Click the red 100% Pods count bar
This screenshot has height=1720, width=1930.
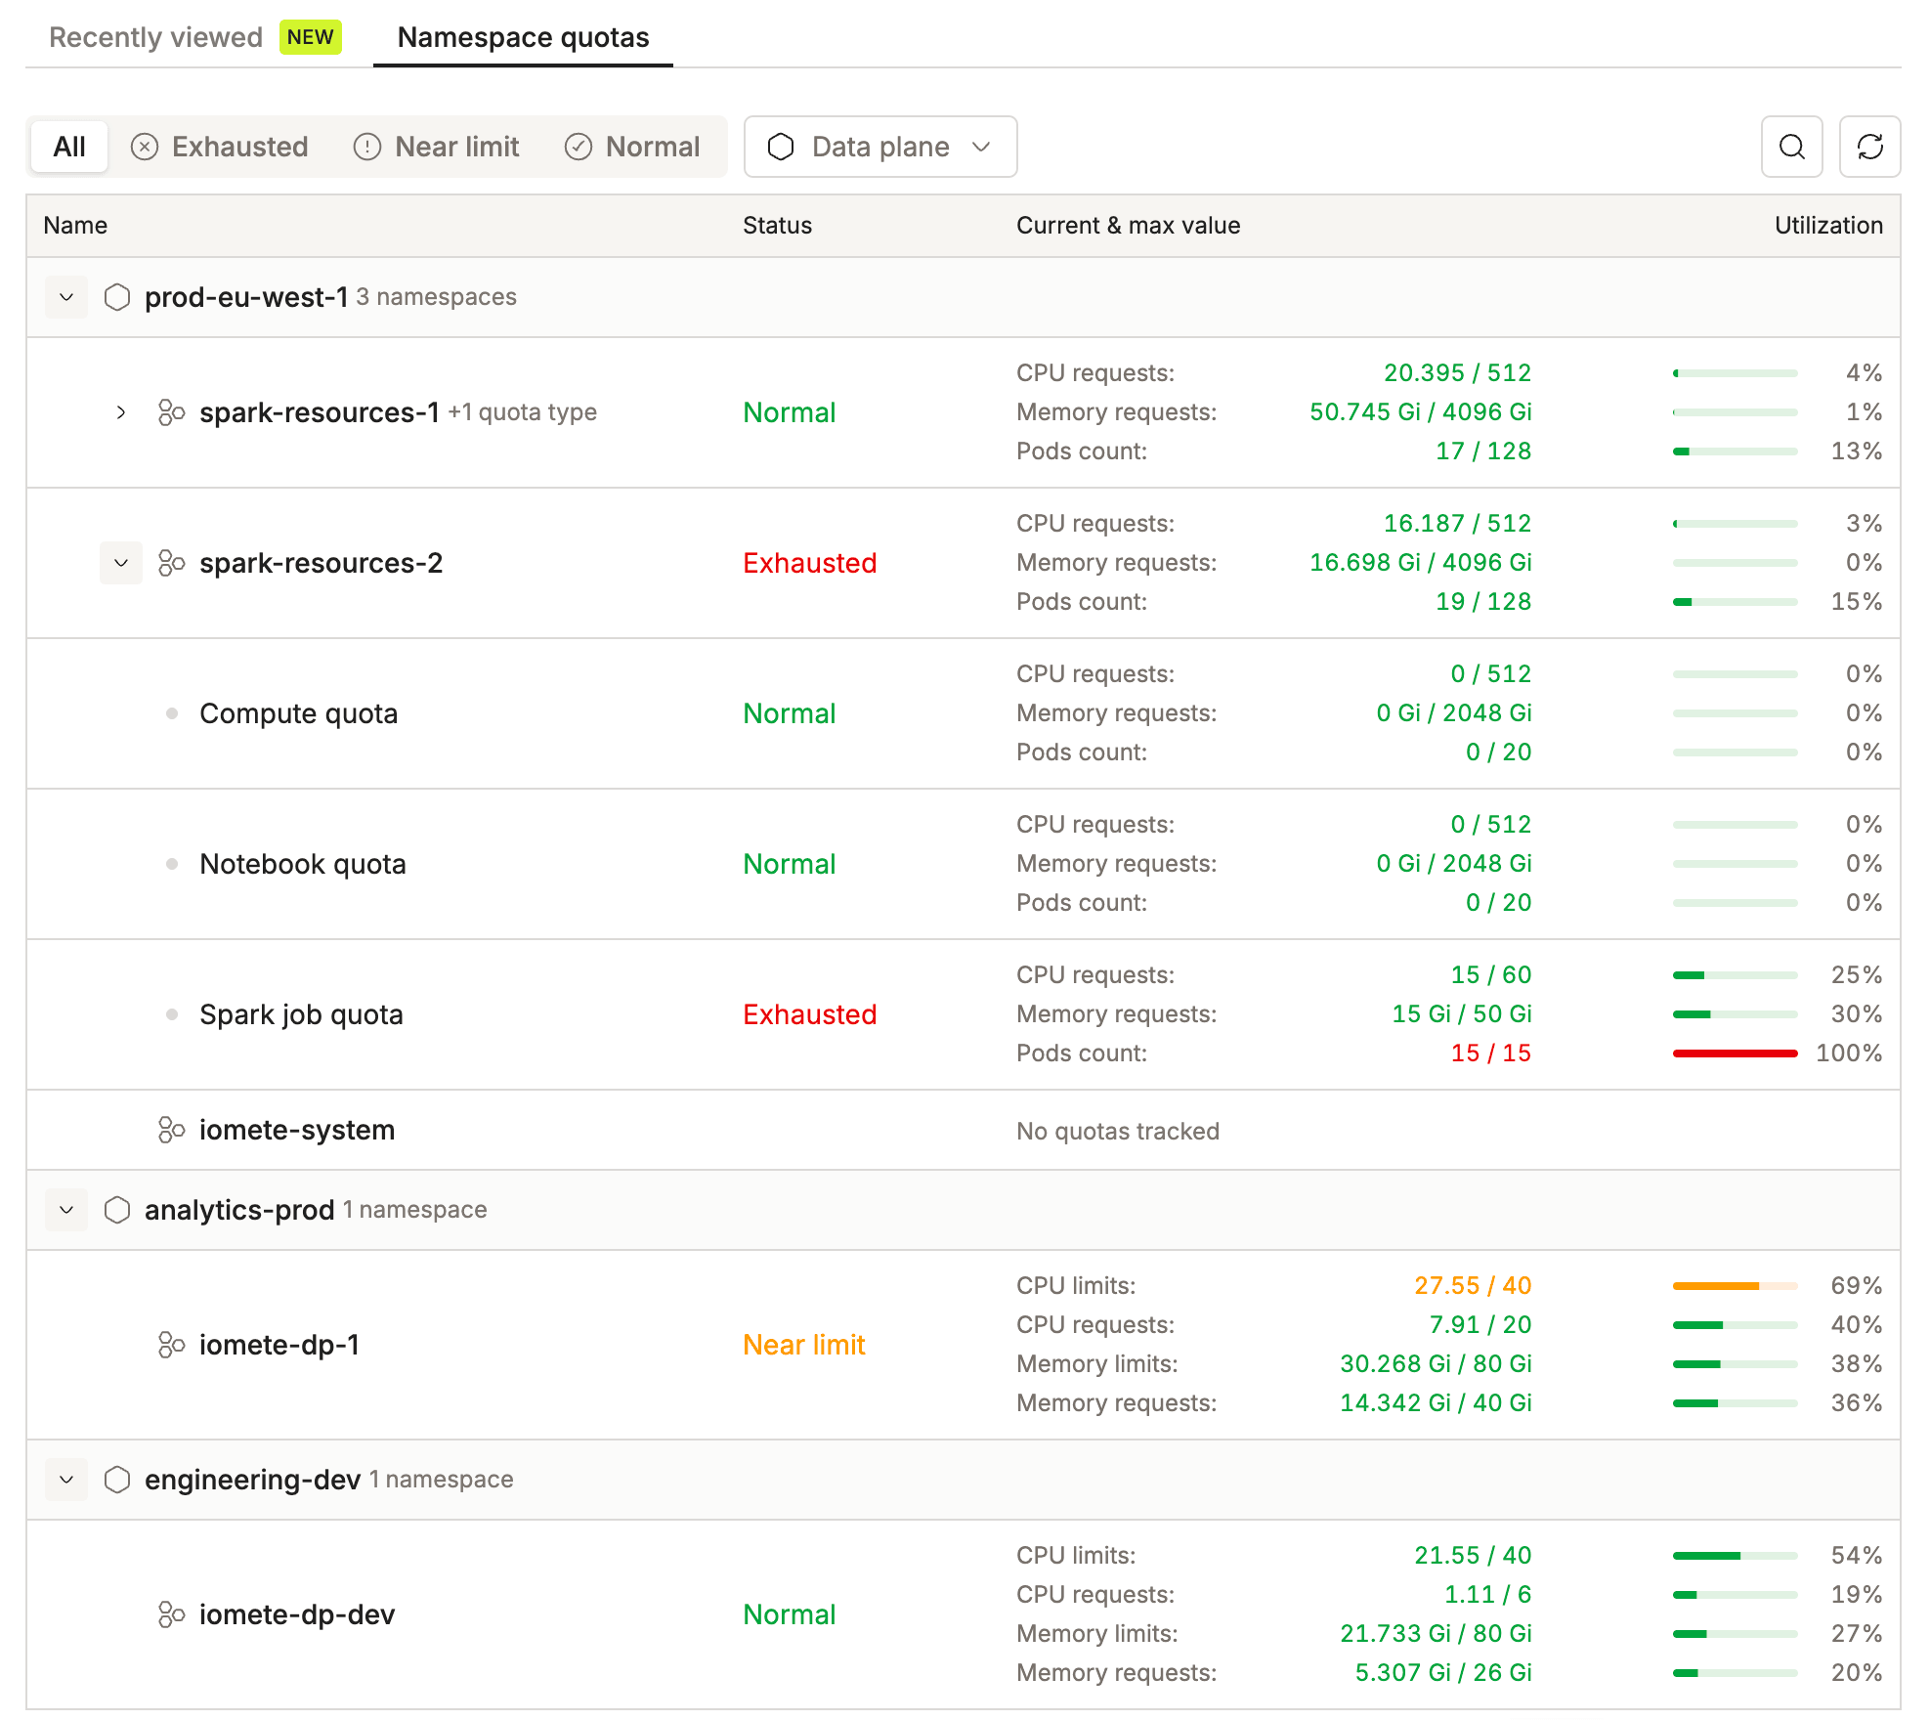pos(1736,1053)
